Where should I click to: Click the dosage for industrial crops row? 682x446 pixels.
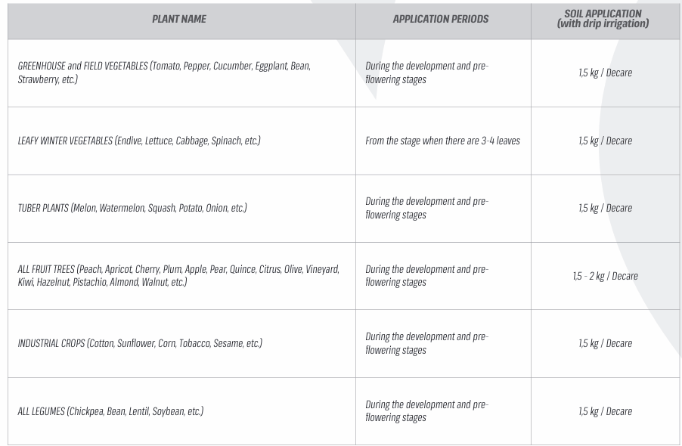[605, 343]
